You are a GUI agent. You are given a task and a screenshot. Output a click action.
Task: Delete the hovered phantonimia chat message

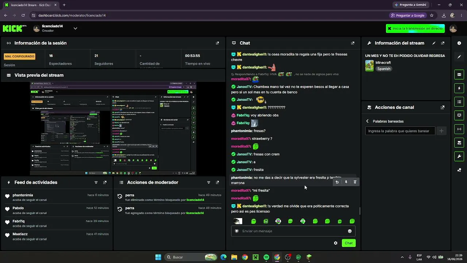(355, 182)
